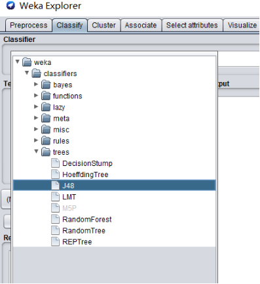The height and width of the screenshot is (284, 260).
Task: Click the disabled M5P entry
Action: point(69,208)
